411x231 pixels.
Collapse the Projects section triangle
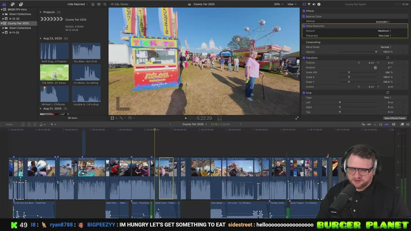pos(40,12)
